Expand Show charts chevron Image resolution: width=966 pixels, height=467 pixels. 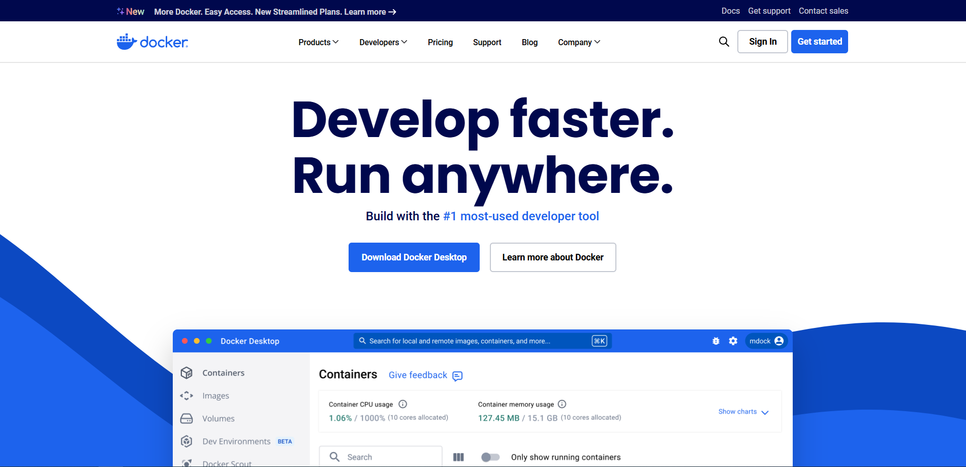pos(765,412)
